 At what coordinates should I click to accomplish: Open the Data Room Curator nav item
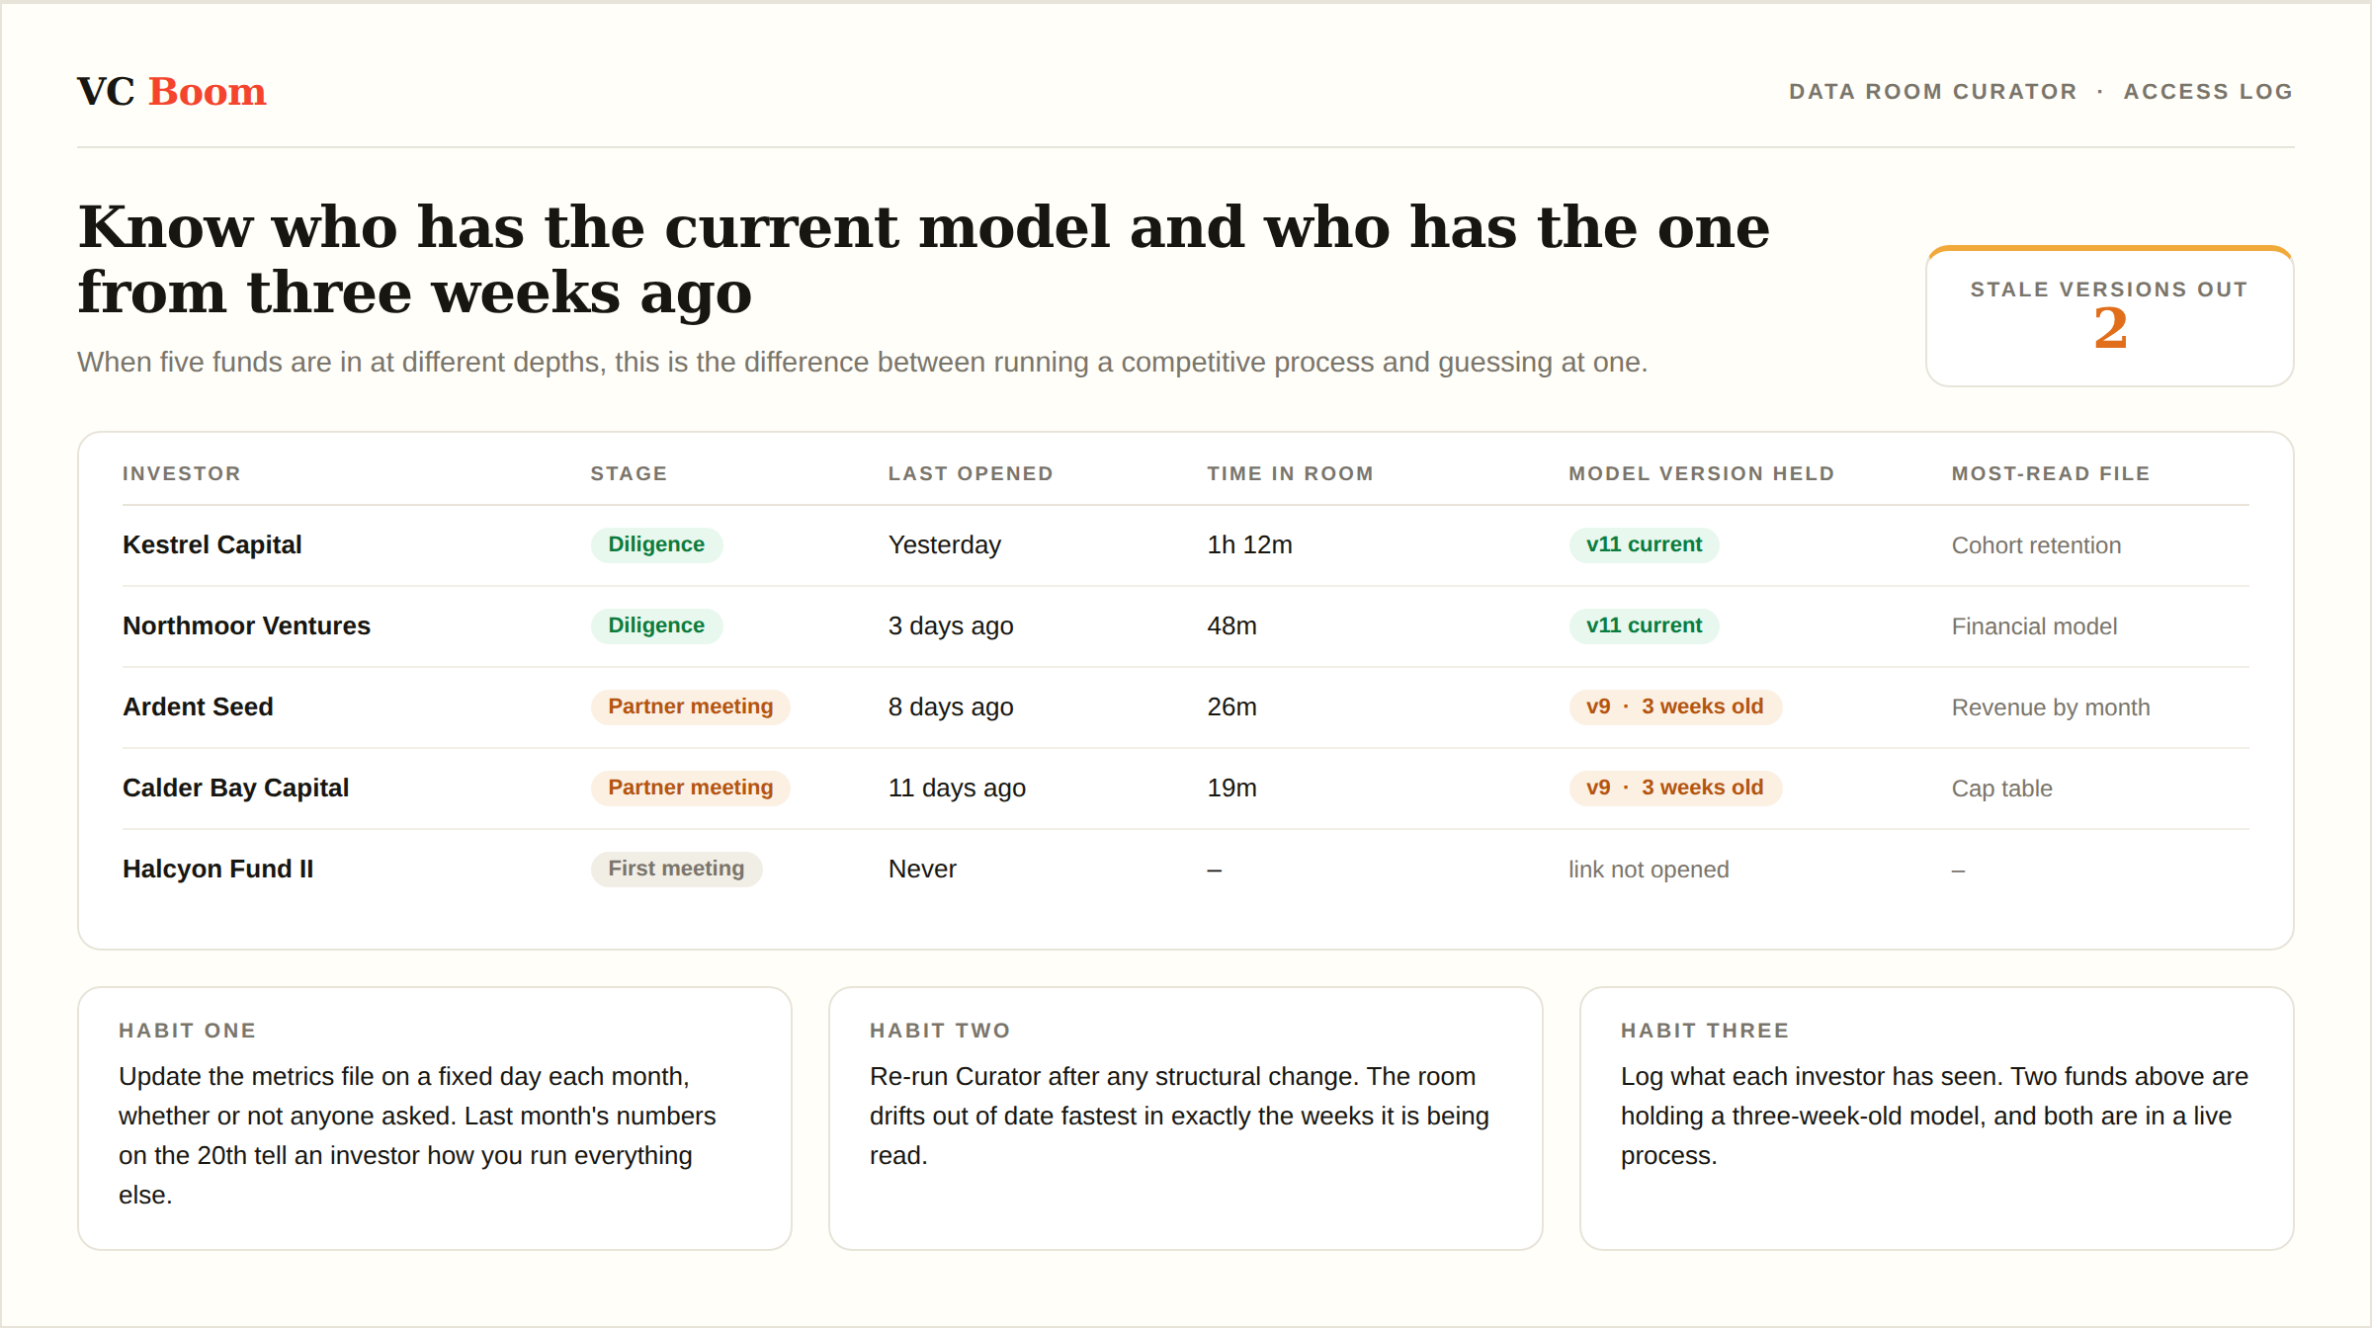point(1933,92)
